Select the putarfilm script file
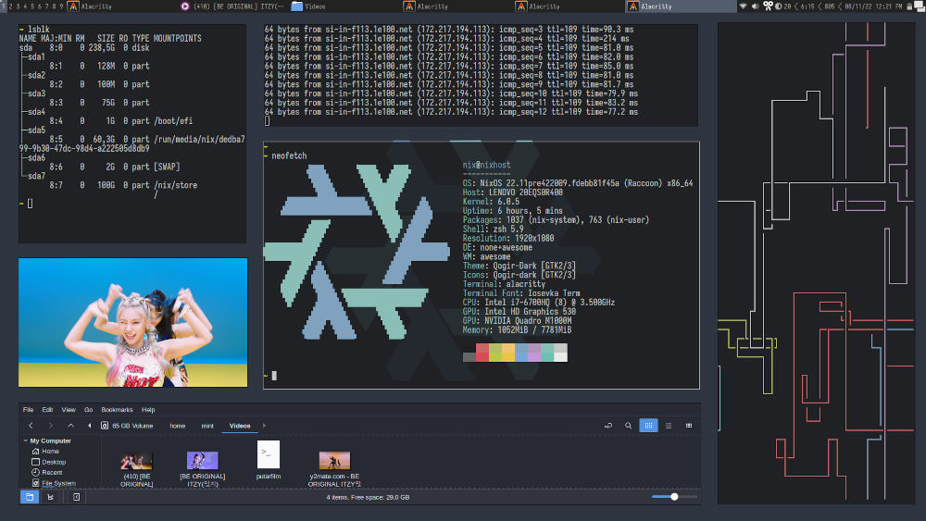The height and width of the screenshot is (521, 926). pyautogui.click(x=269, y=460)
